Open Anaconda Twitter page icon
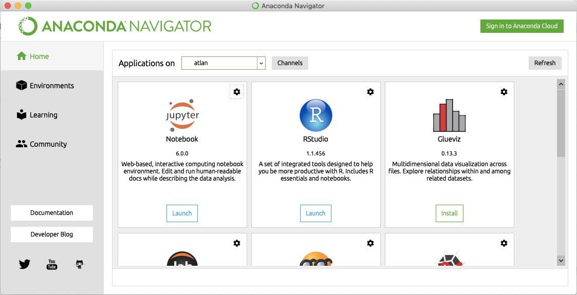The width and height of the screenshot is (577, 295). click(x=24, y=264)
